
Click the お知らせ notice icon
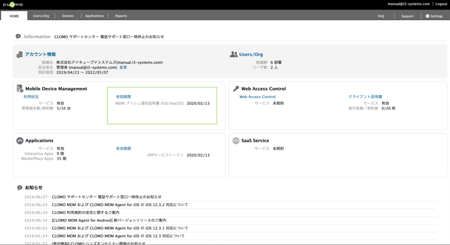[19, 188]
